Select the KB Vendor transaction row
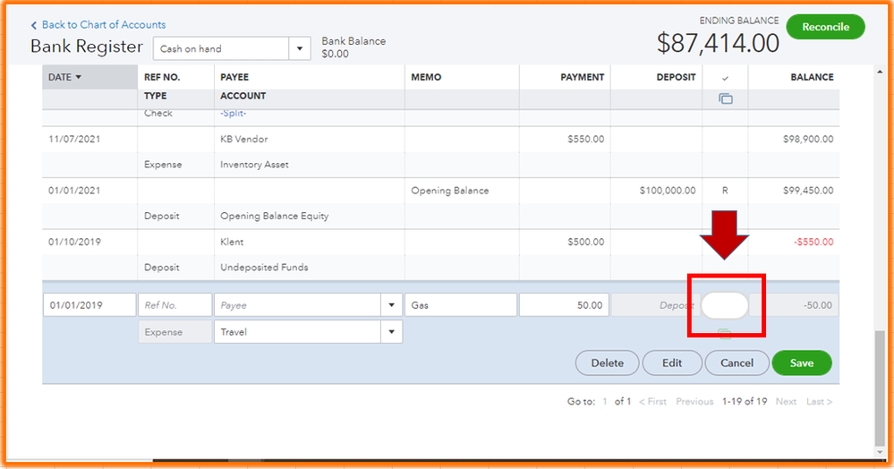894x469 pixels. coord(440,152)
